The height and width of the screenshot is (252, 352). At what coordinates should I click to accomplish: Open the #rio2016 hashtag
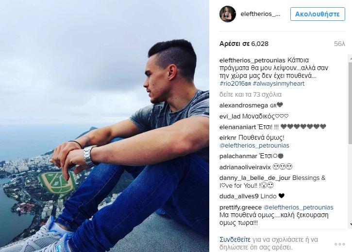[x=235, y=84]
